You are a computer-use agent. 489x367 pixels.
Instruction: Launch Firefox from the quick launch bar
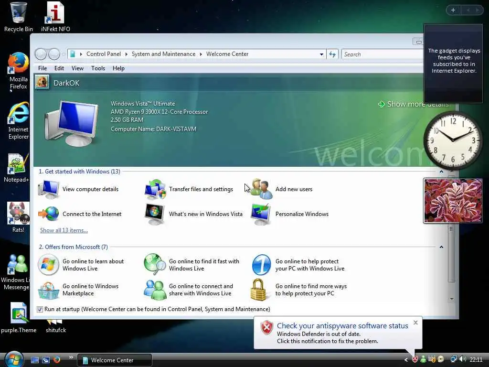(x=57, y=360)
